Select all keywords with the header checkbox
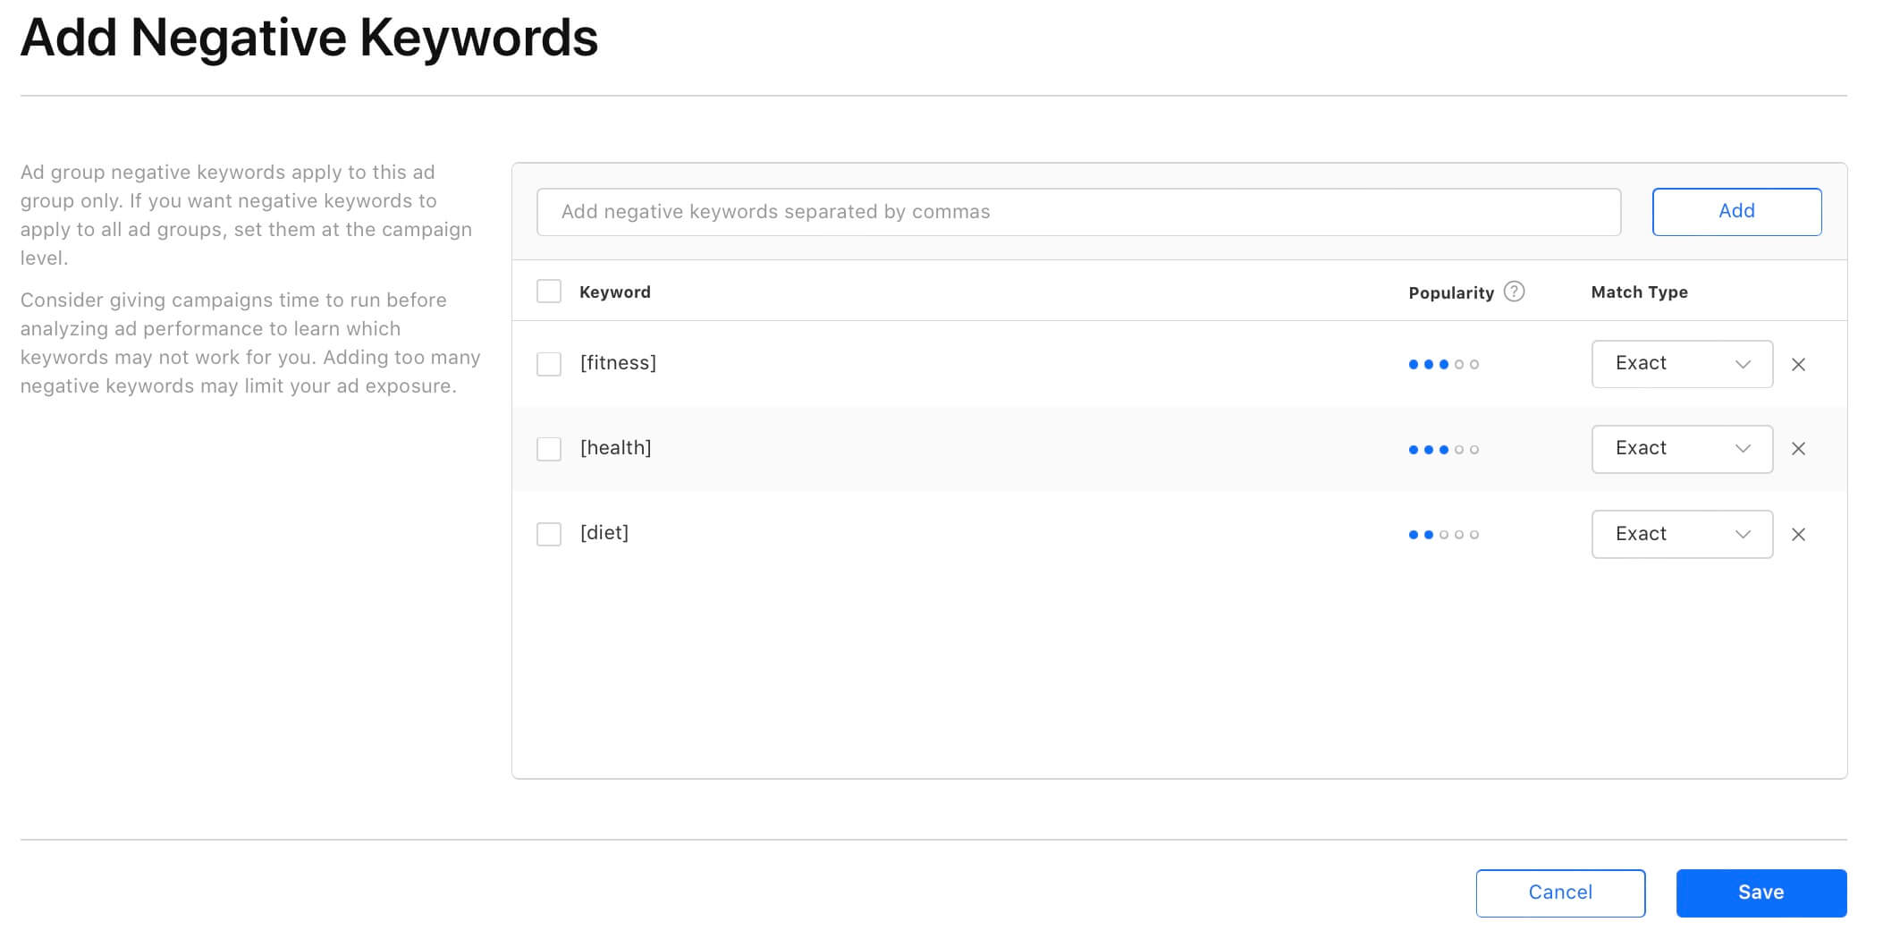Image resolution: width=1883 pixels, height=939 pixels. coord(549,291)
